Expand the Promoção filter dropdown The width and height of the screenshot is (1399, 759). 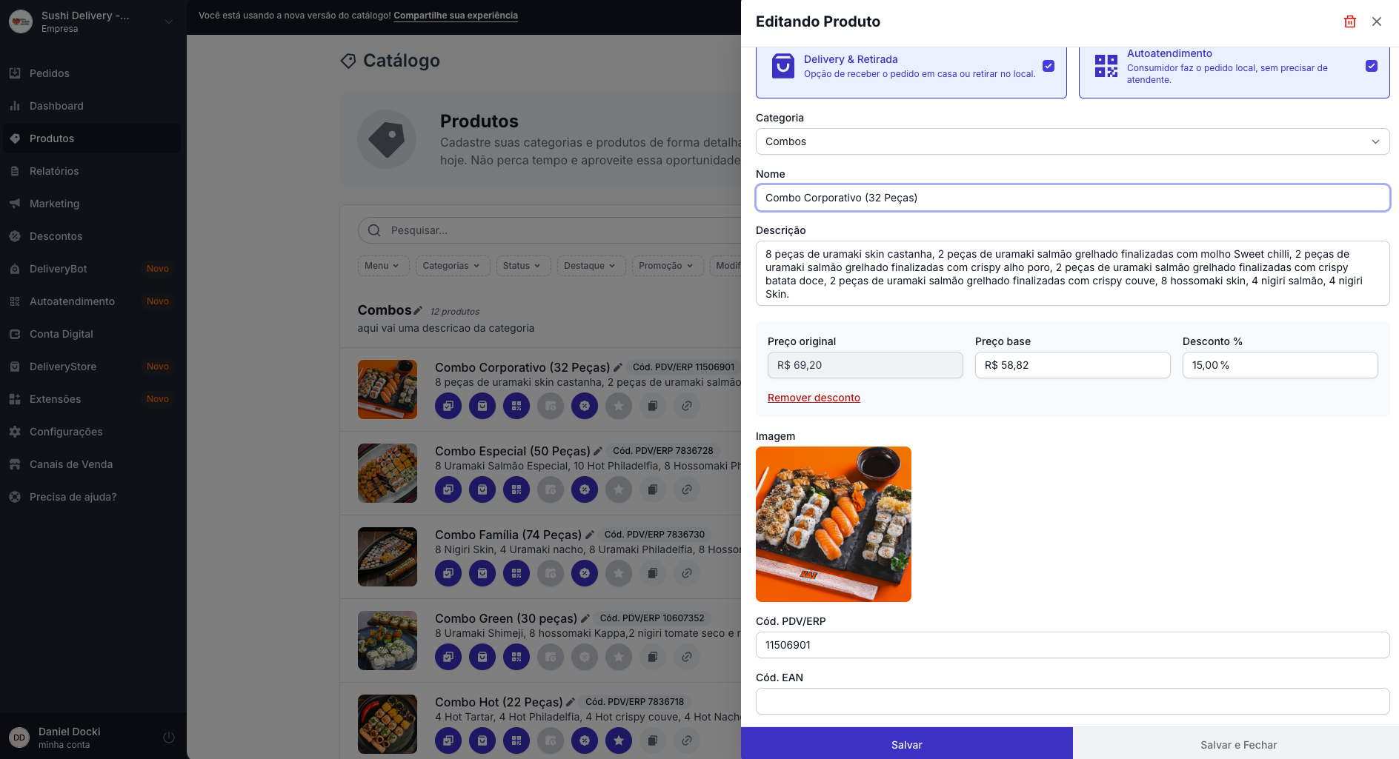[666, 266]
